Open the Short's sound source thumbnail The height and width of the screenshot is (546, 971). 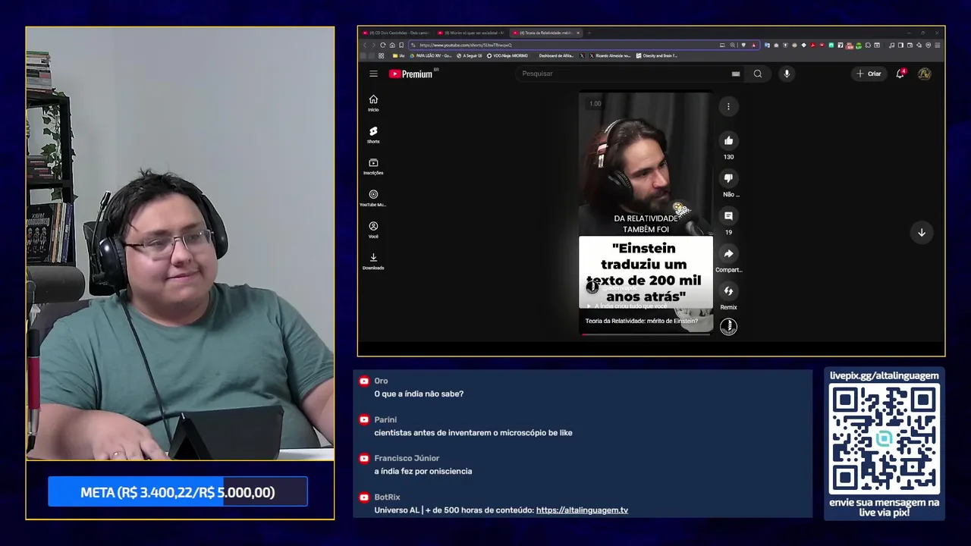[x=728, y=326]
